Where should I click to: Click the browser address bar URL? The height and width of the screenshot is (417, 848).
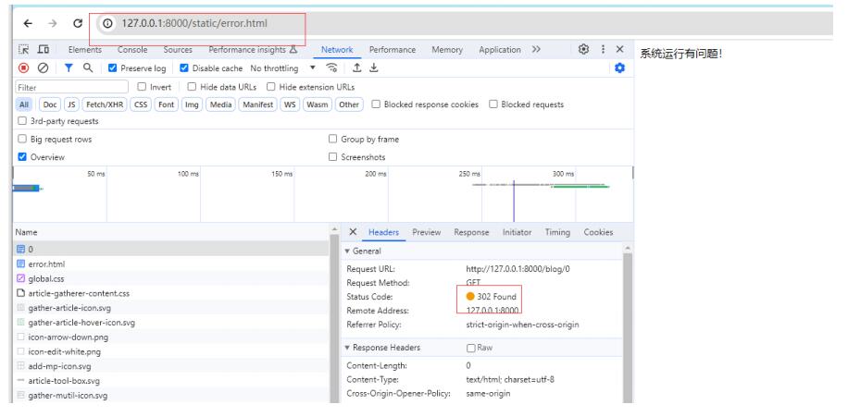(x=194, y=23)
